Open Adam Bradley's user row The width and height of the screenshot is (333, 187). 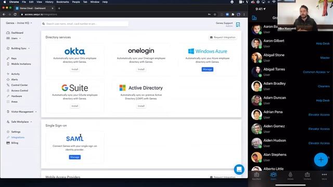[x=290, y=86]
